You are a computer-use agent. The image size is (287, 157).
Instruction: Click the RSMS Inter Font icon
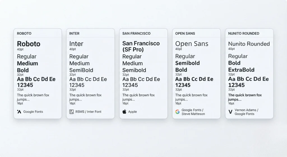pyautogui.click(x=71, y=112)
